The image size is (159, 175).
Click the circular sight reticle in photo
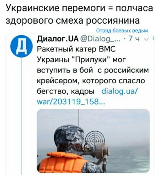click(x=95, y=140)
